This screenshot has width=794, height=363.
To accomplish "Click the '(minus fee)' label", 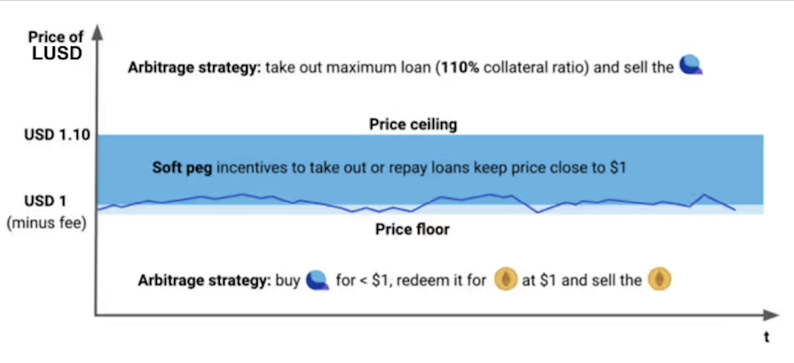I will (46, 223).
